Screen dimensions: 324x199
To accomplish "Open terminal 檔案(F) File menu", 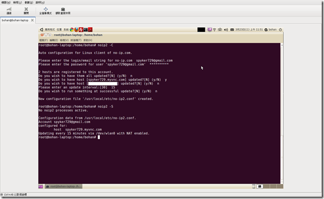I will point(44,40).
